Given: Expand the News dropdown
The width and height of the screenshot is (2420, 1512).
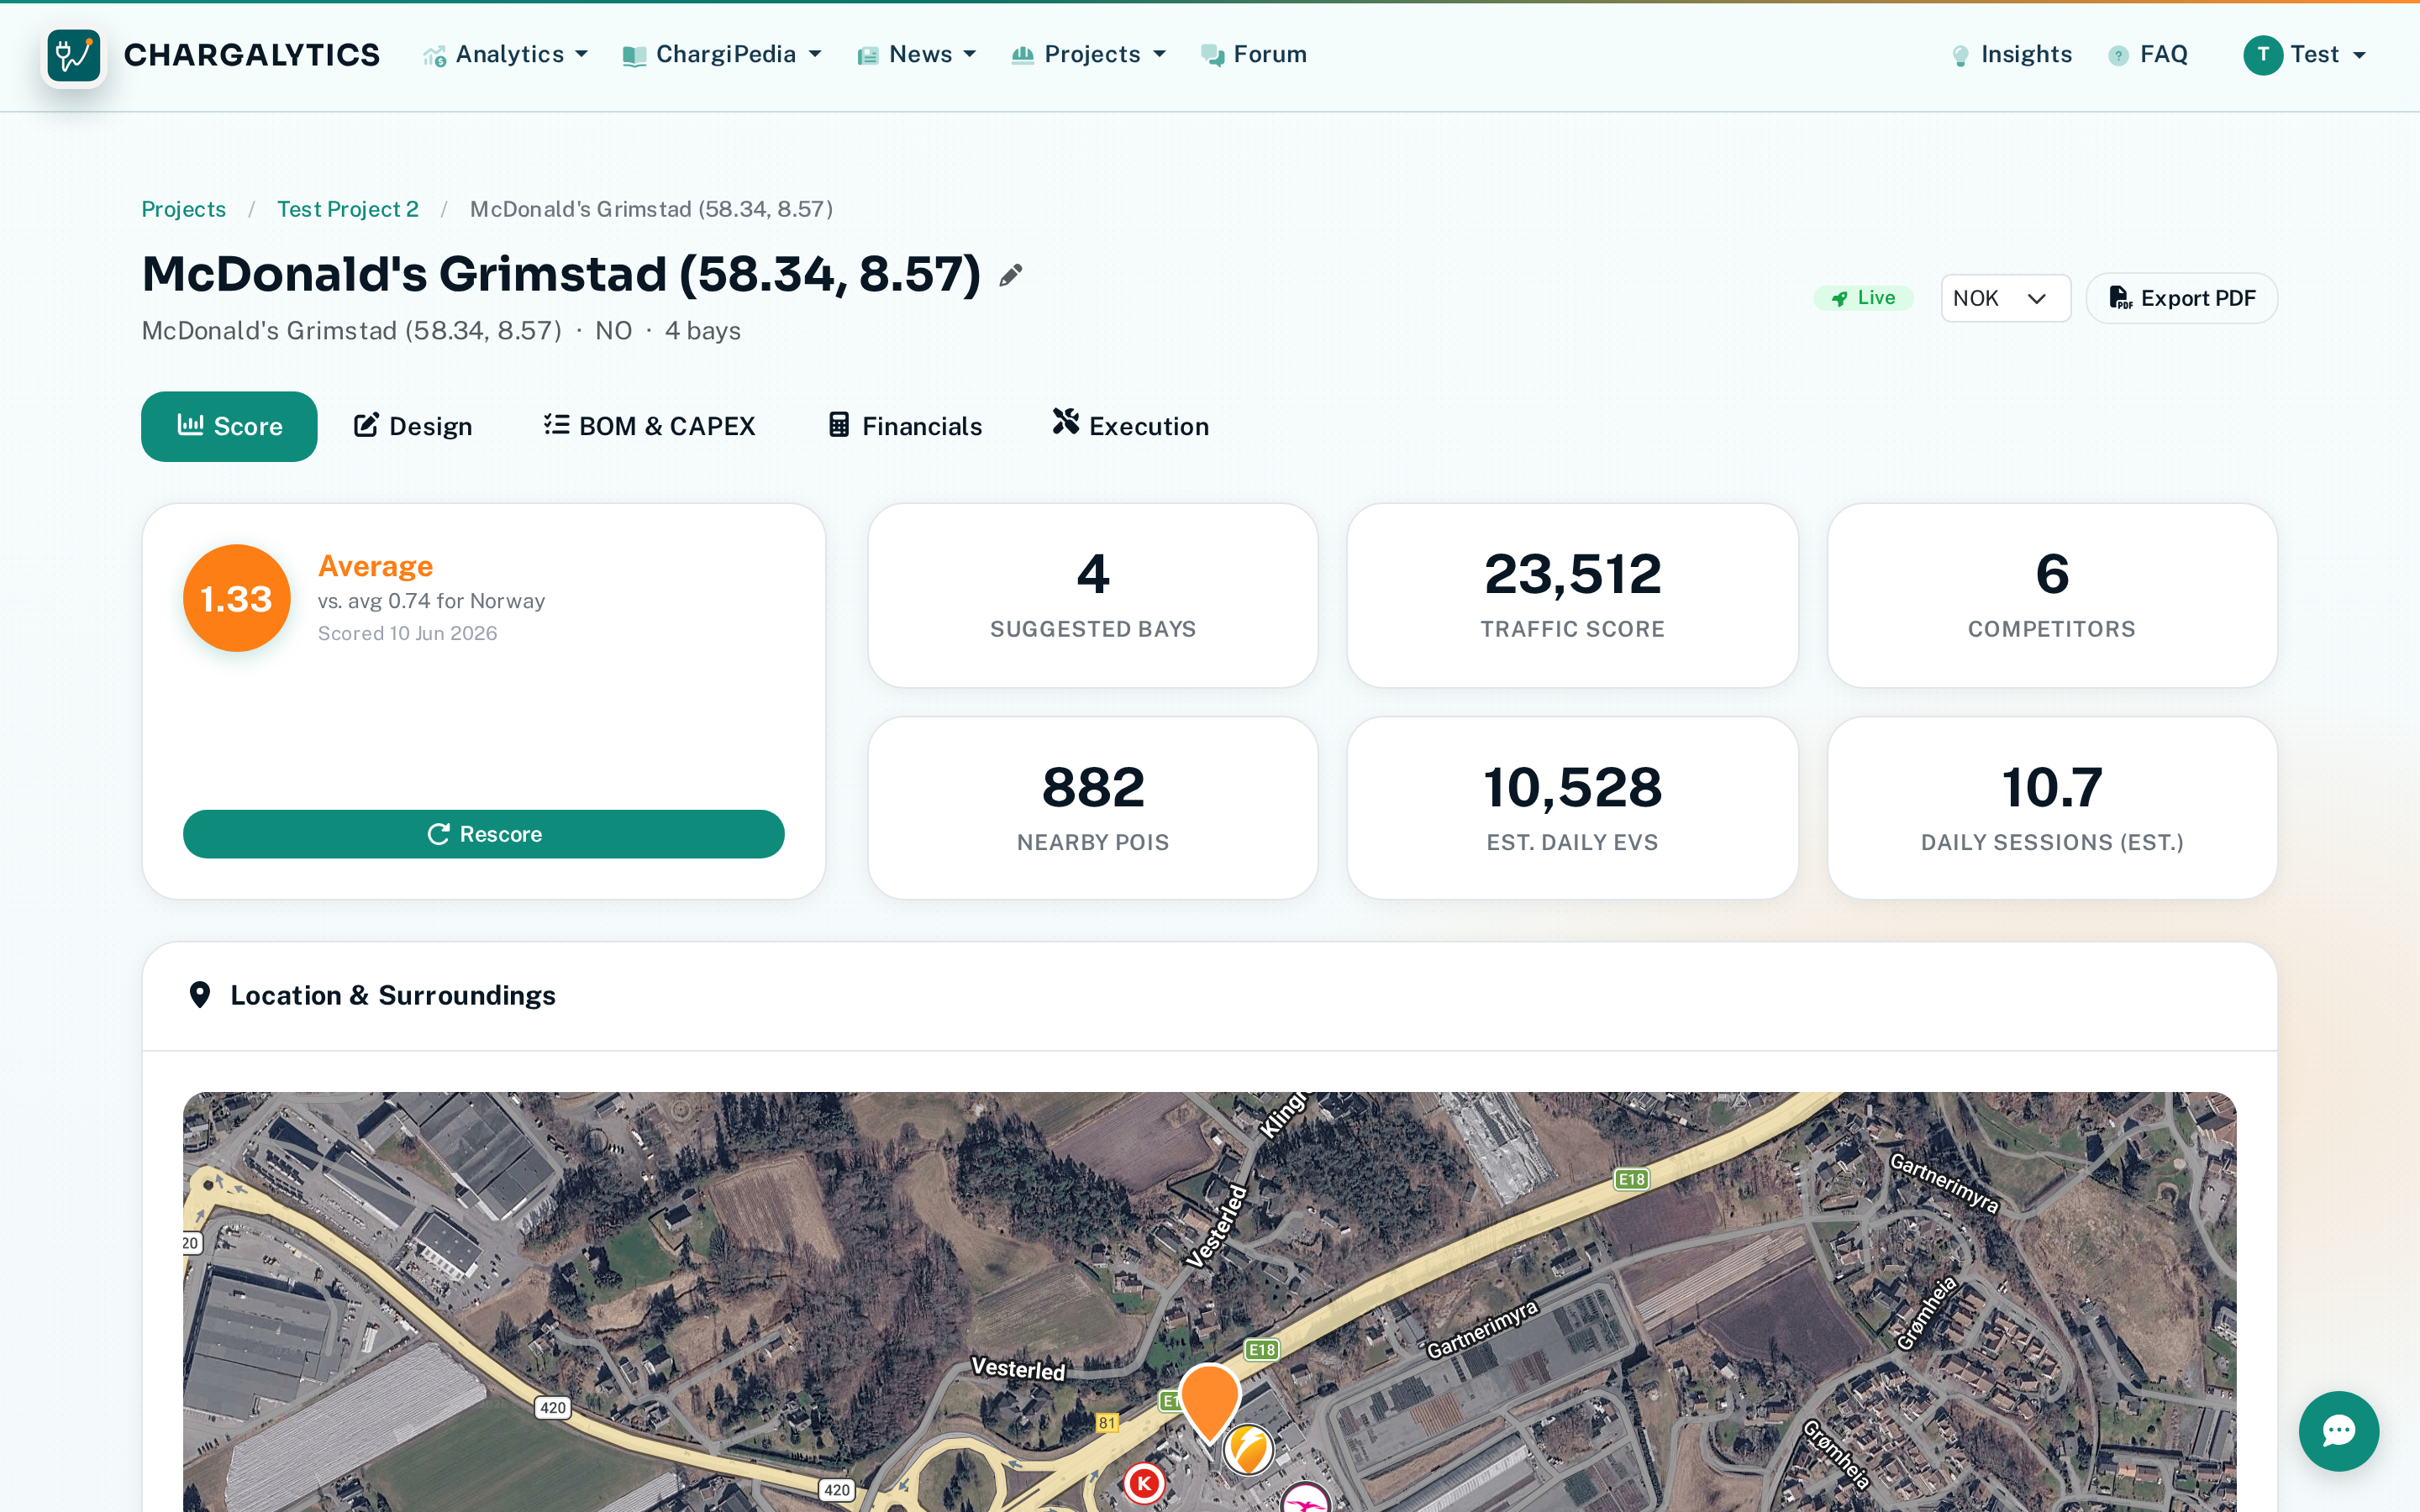Looking at the screenshot, I should (917, 55).
